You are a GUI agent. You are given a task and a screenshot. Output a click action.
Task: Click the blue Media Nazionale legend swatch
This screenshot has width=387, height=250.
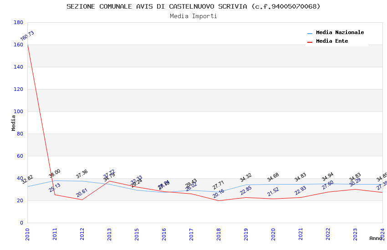pos(310,33)
